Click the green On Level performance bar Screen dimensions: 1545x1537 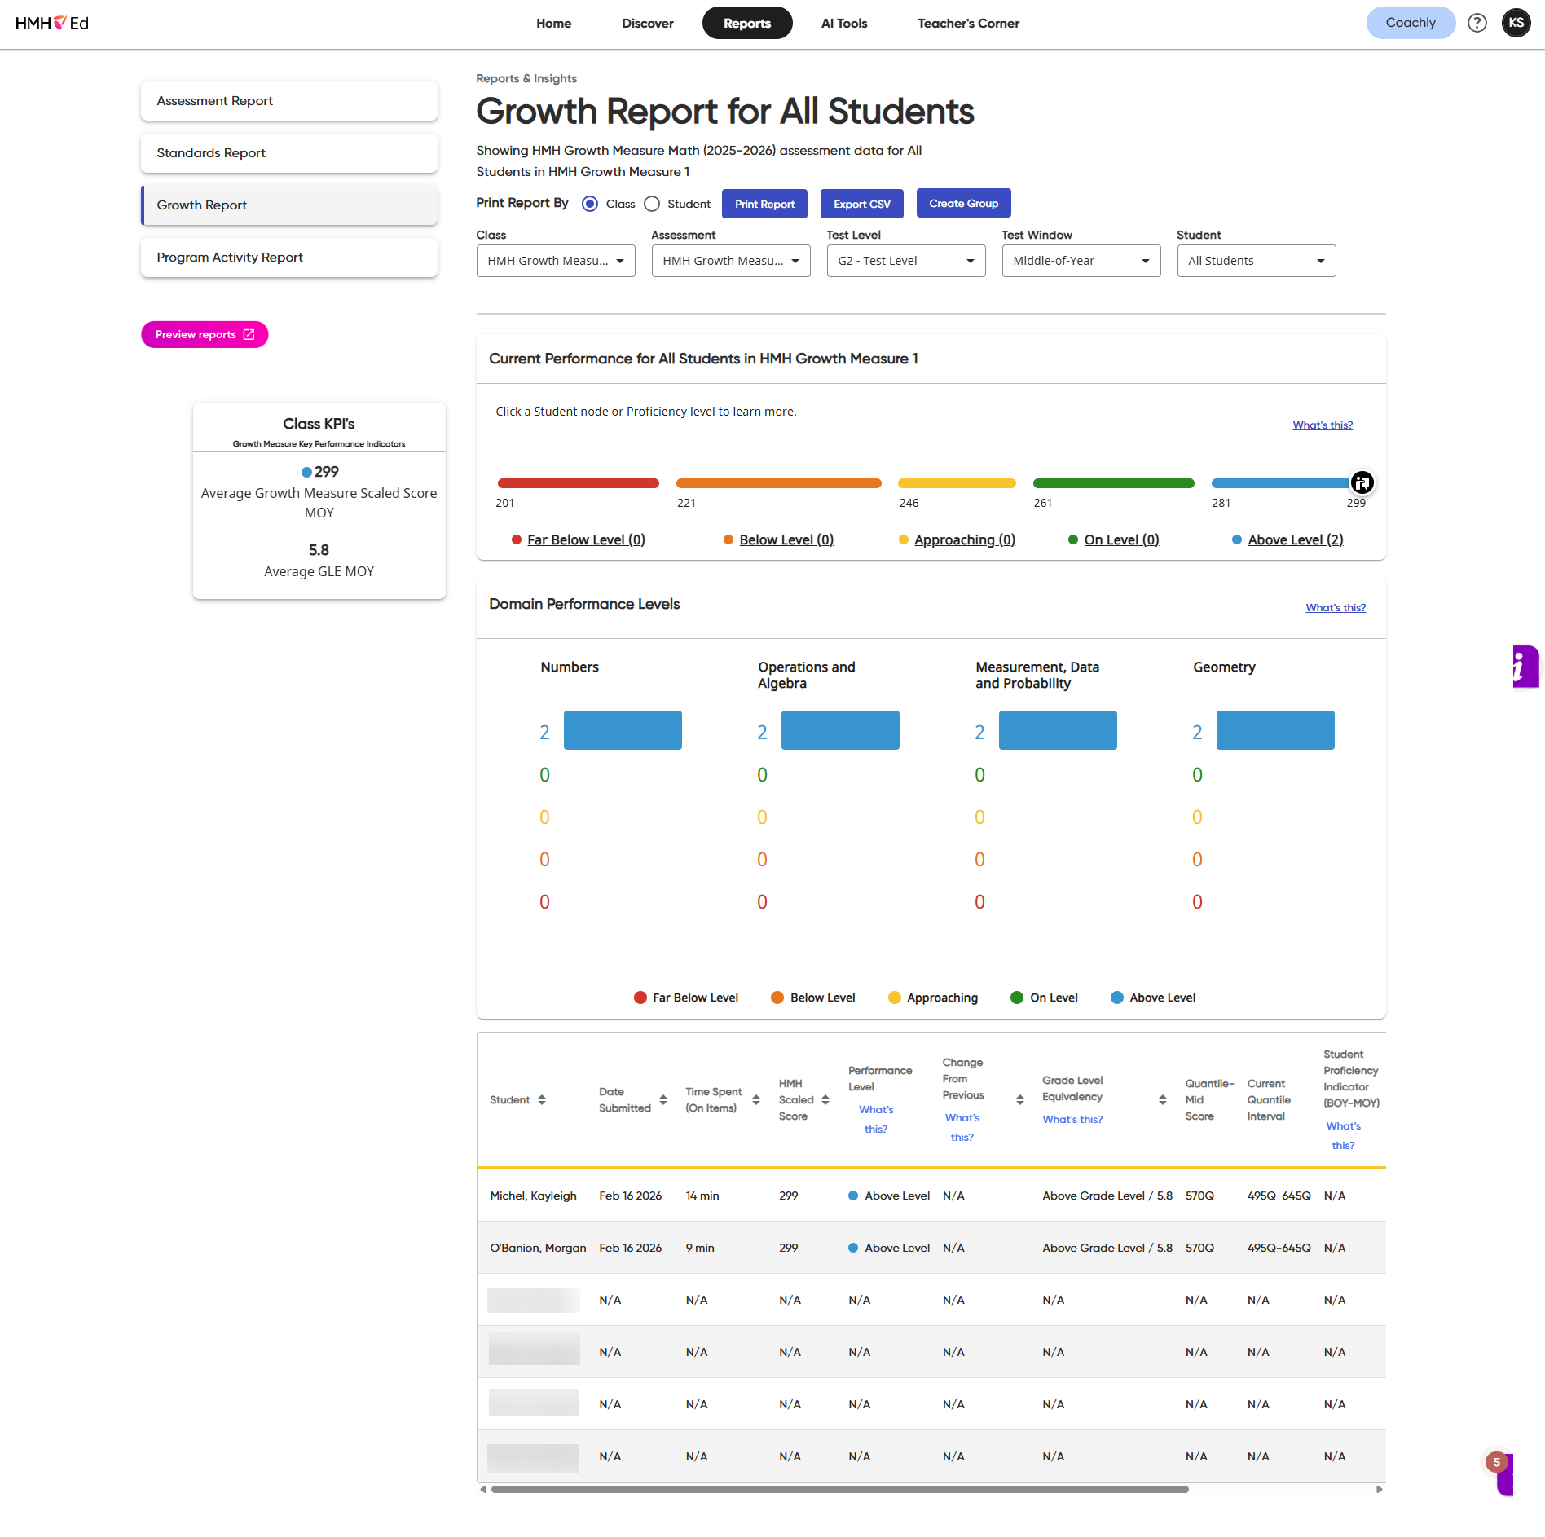click(x=1114, y=483)
